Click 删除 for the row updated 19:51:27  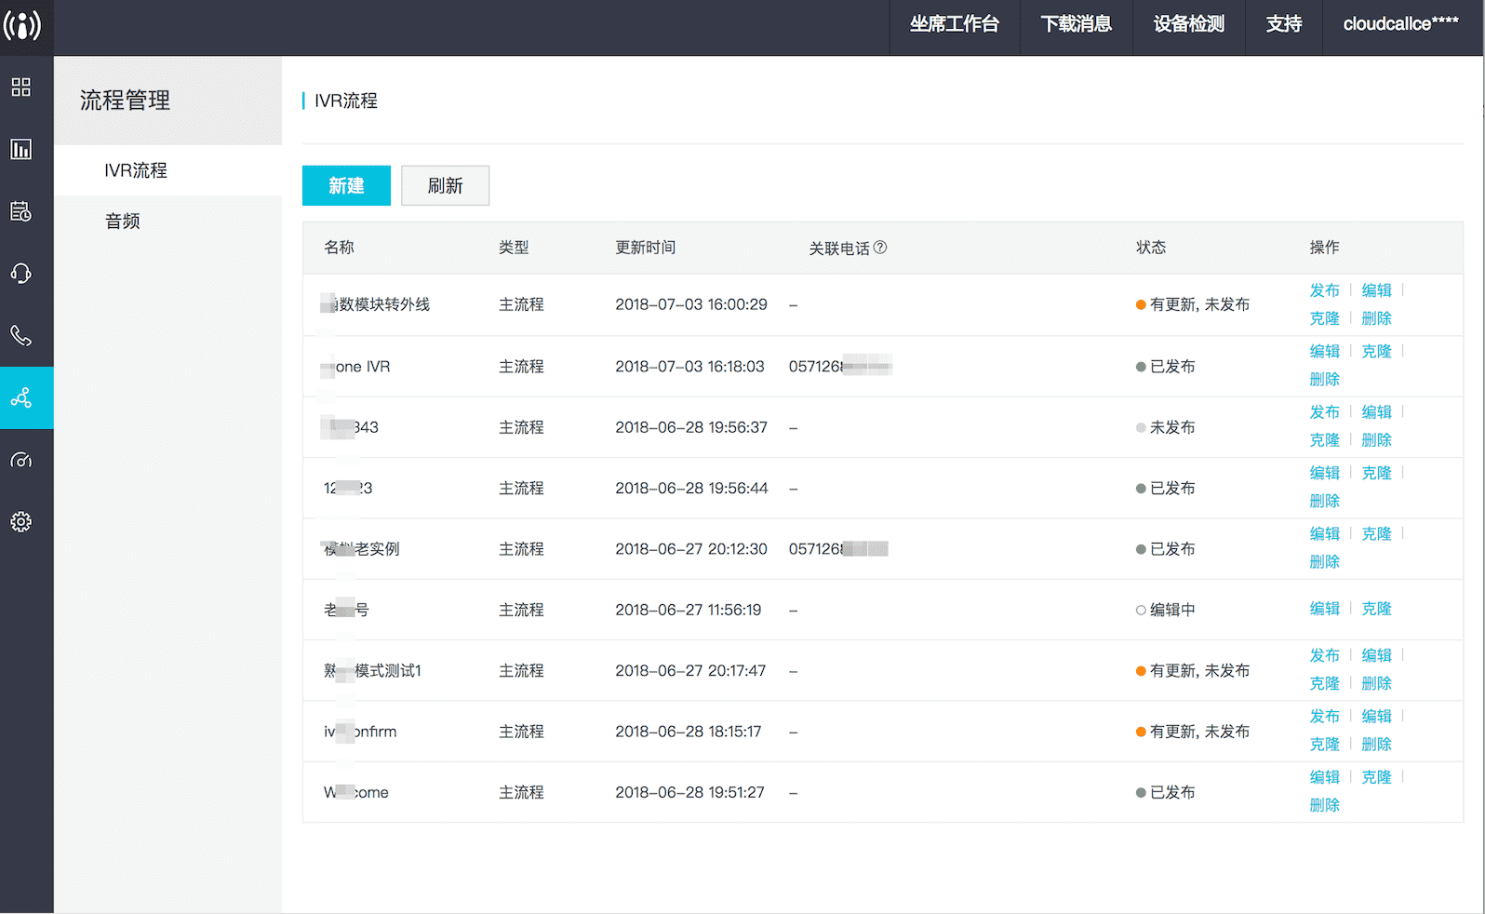click(x=1325, y=805)
